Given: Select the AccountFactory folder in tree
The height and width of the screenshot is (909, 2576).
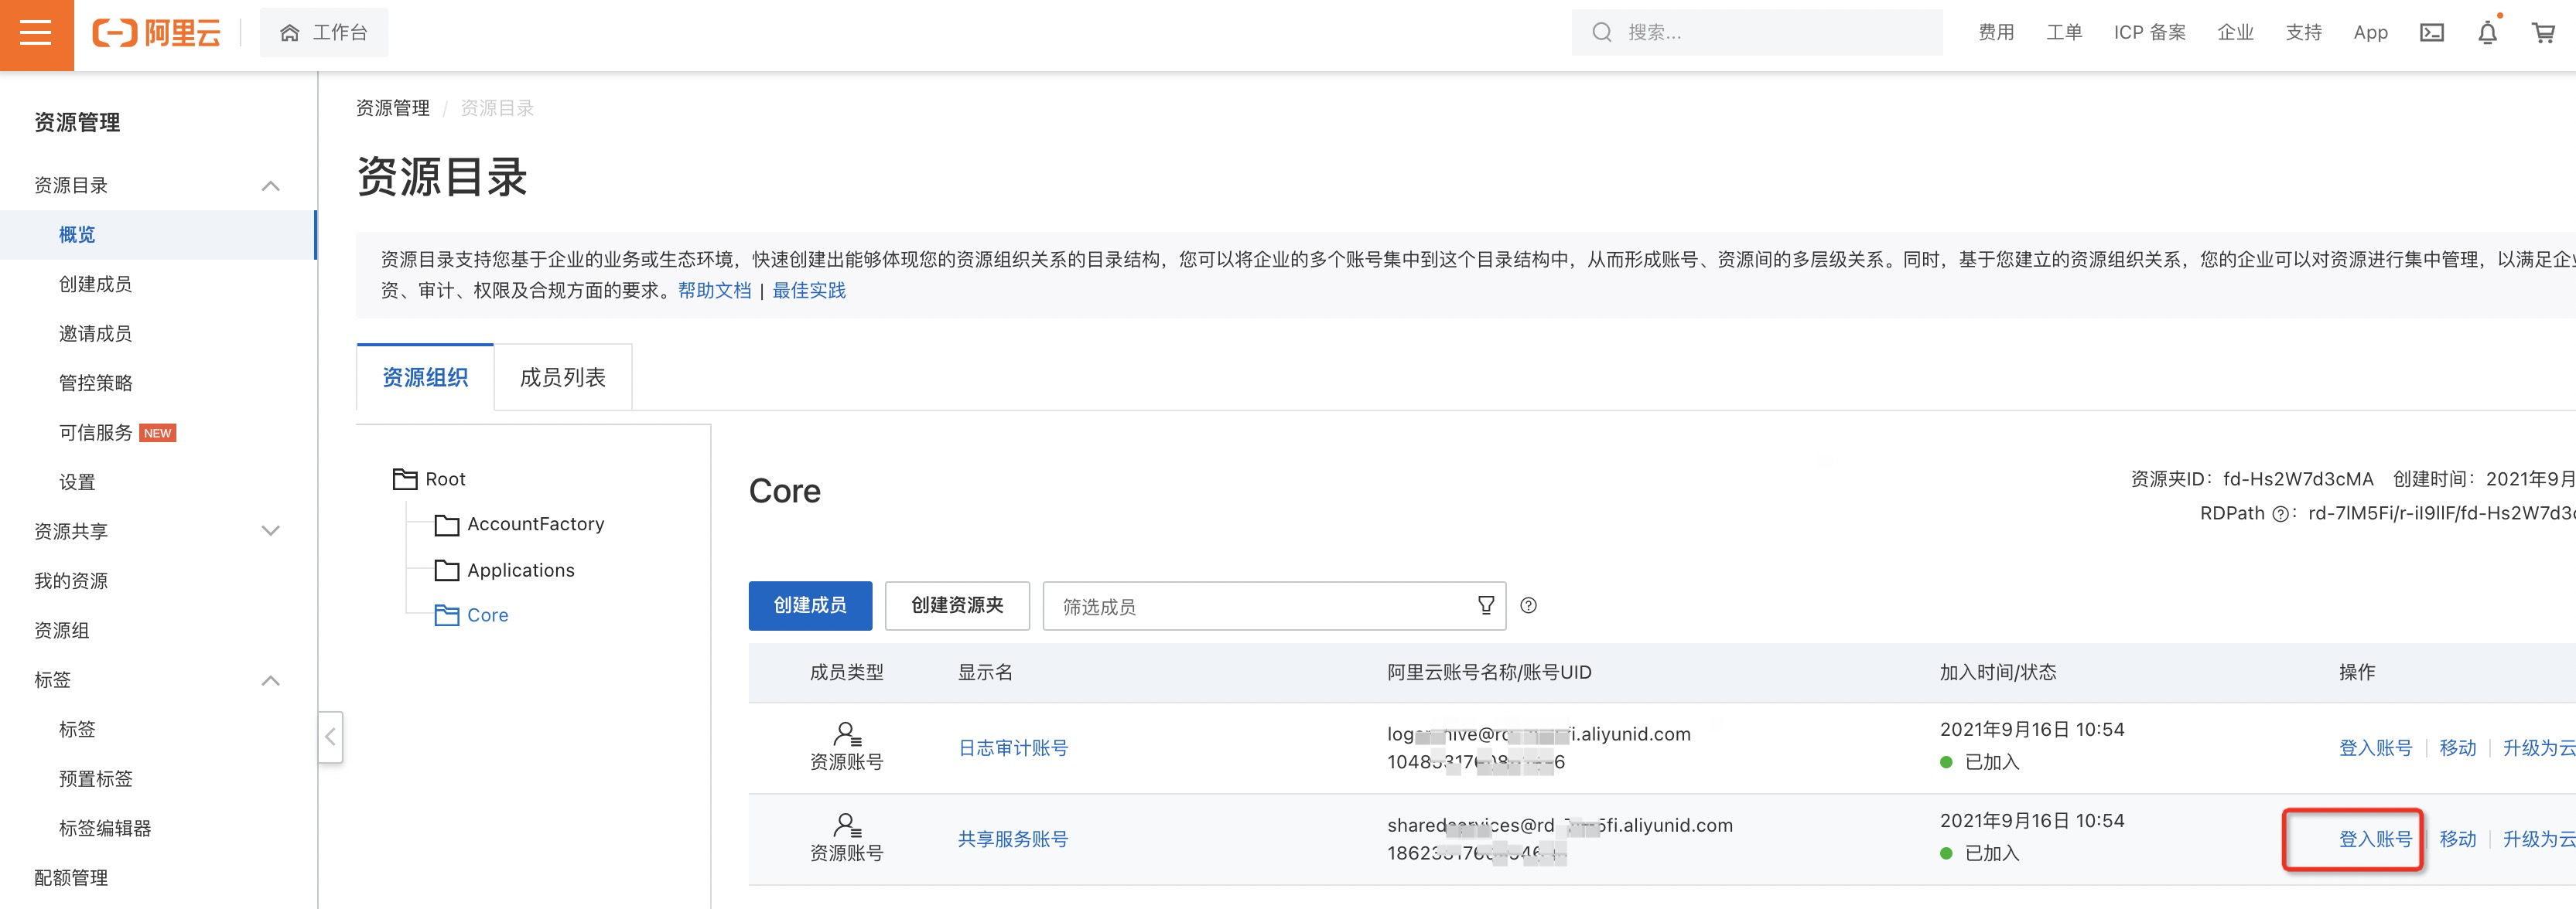Looking at the screenshot, I should tap(535, 524).
